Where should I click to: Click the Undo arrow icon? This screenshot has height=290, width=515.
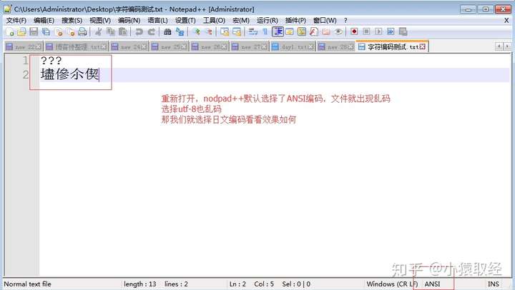(x=139, y=32)
